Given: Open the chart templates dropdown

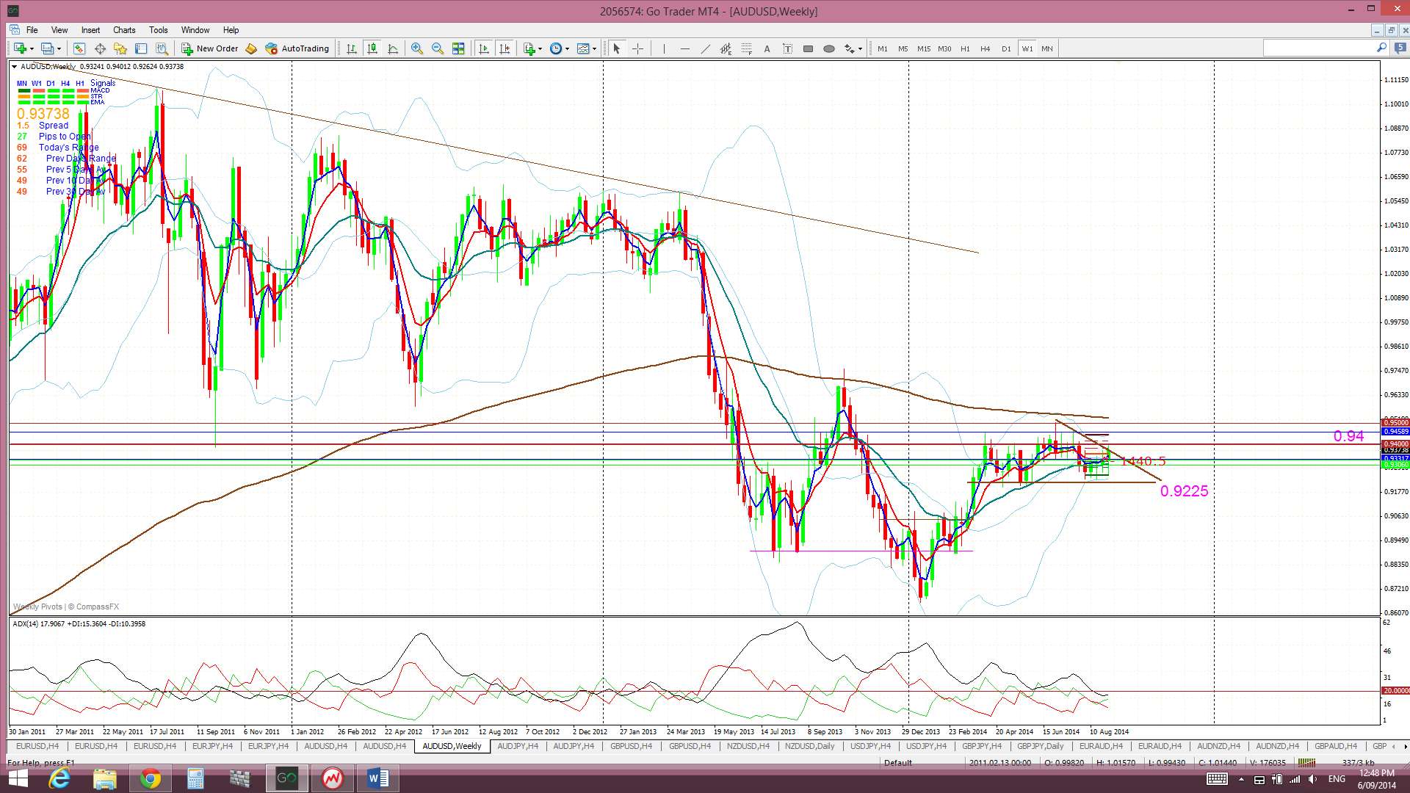Looking at the screenshot, I should pos(587,48).
